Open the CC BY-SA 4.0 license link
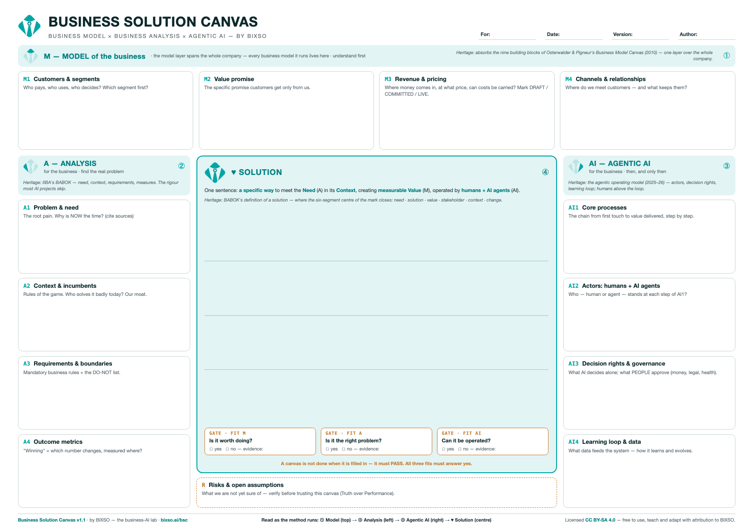 click(x=600, y=520)
